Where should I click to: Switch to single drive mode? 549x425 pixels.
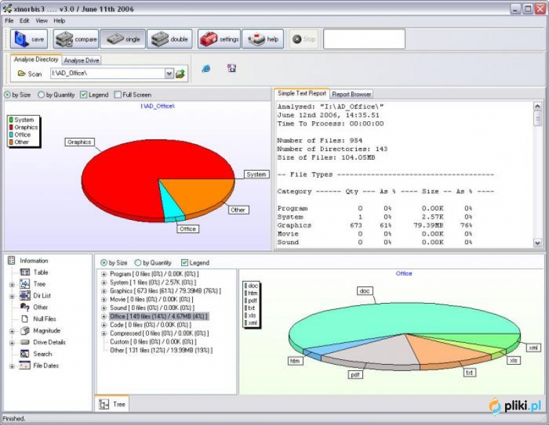pyautogui.click(x=123, y=39)
